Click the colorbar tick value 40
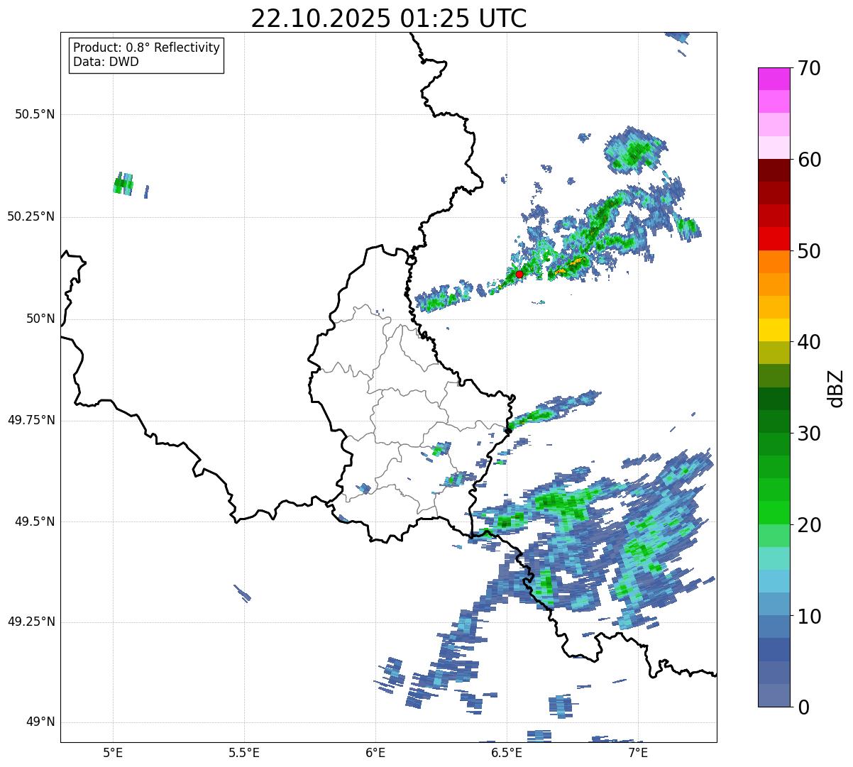The height and width of the screenshot is (767, 853). 810,342
